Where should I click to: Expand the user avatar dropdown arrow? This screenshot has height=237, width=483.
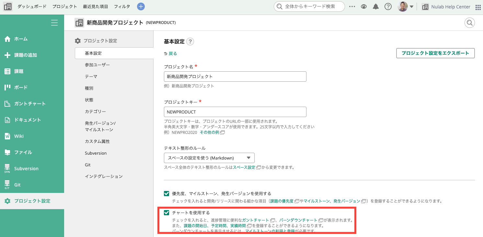pyautogui.click(x=411, y=7)
